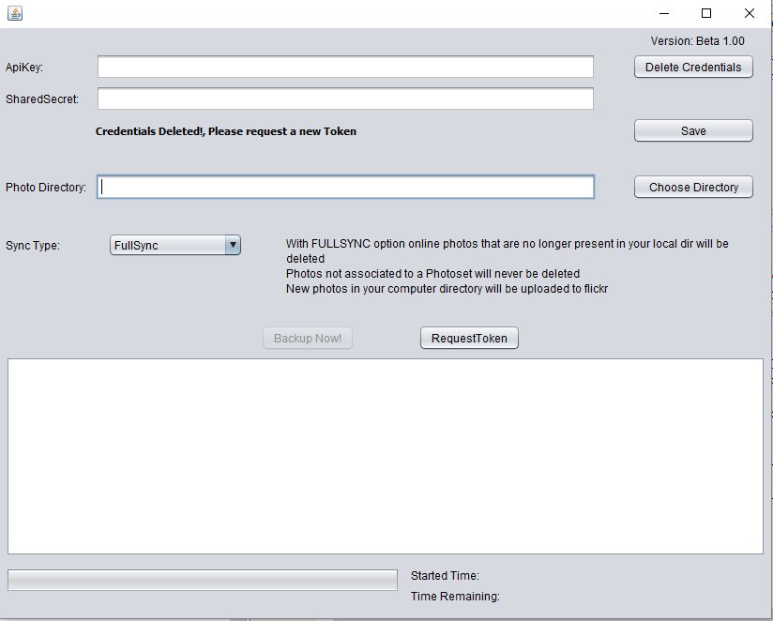Click the Photo Directory text field
Image resolution: width=773 pixels, height=621 pixels.
[345, 187]
